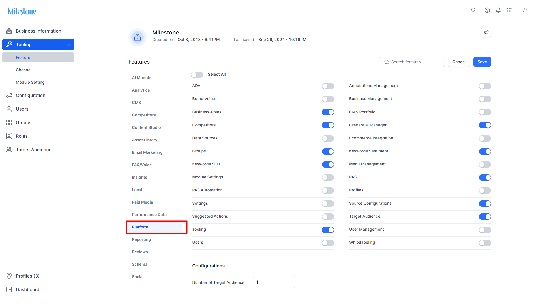
Task: Open the Channel submenu item
Action: click(x=38, y=70)
